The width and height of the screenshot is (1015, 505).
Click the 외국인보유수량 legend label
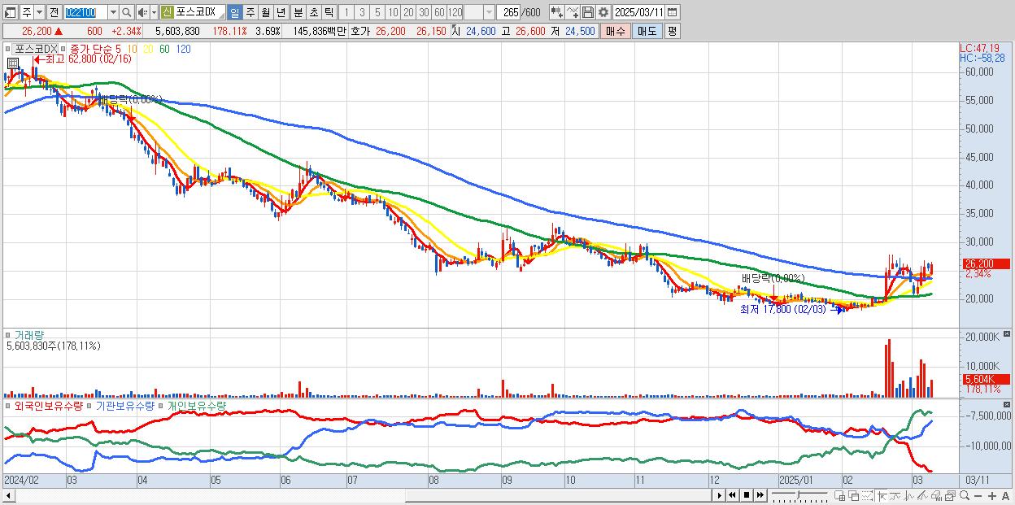[49, 405]
